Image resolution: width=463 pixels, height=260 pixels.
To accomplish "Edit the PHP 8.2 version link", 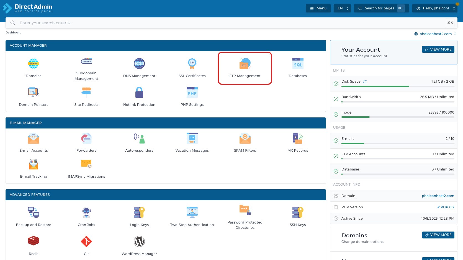I will (x=446, y=207).
